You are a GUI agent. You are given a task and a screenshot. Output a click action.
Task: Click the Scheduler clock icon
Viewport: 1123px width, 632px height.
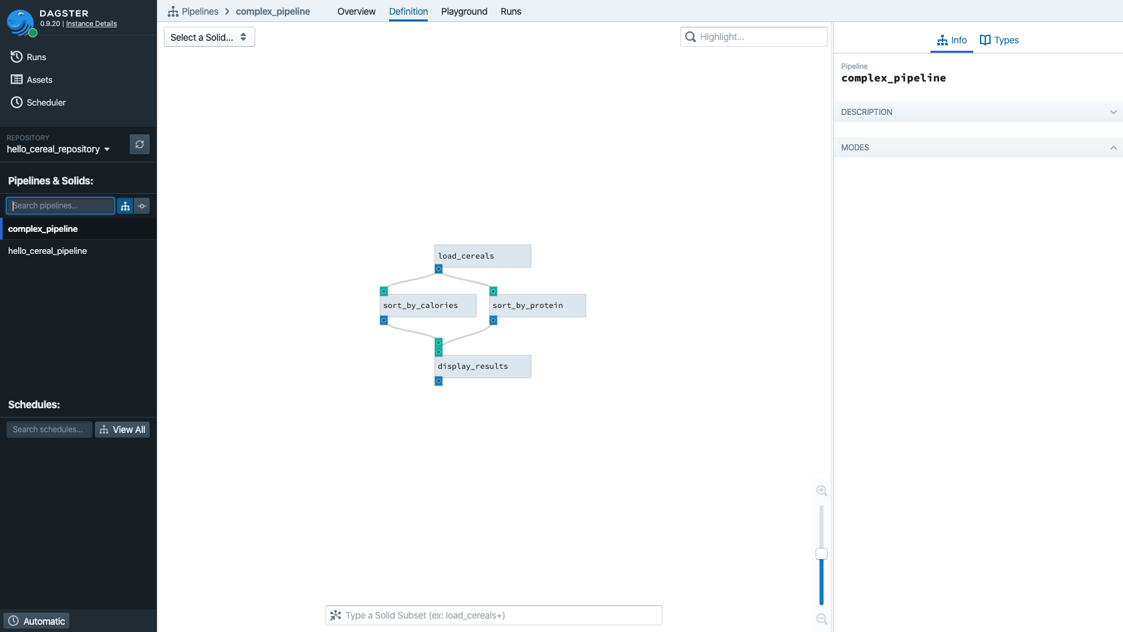click(17, 102)
